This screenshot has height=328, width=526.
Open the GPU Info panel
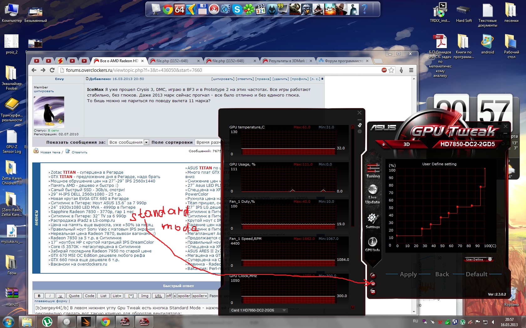[372, 244]
